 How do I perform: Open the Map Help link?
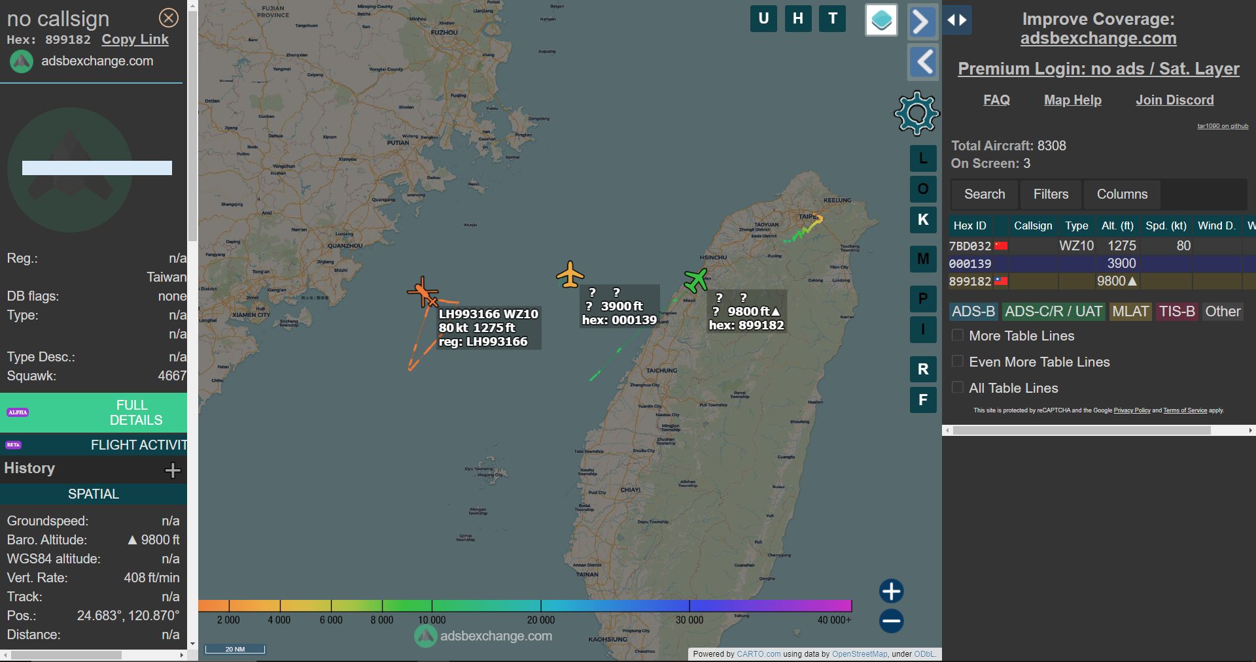pos(1073,100)
